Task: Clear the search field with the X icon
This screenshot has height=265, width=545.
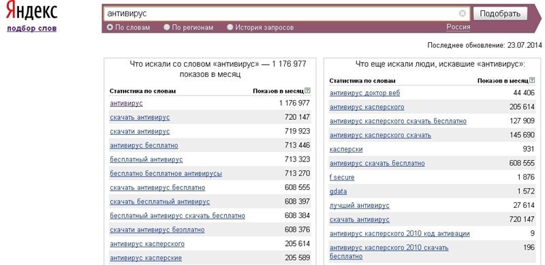Action: click(x=463, y=14)
